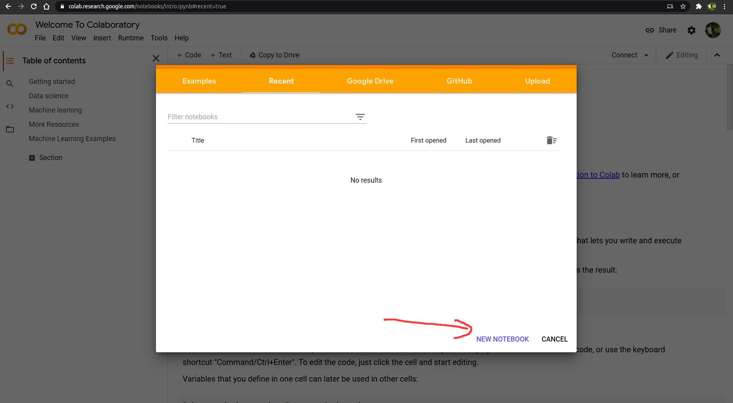Open the Files folder sidebar icon
Screen dimensions: 733x403
tap(10, 130)
